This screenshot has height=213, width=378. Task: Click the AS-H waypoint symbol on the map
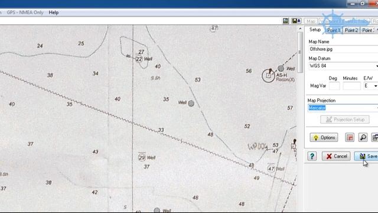pos(268,75)
